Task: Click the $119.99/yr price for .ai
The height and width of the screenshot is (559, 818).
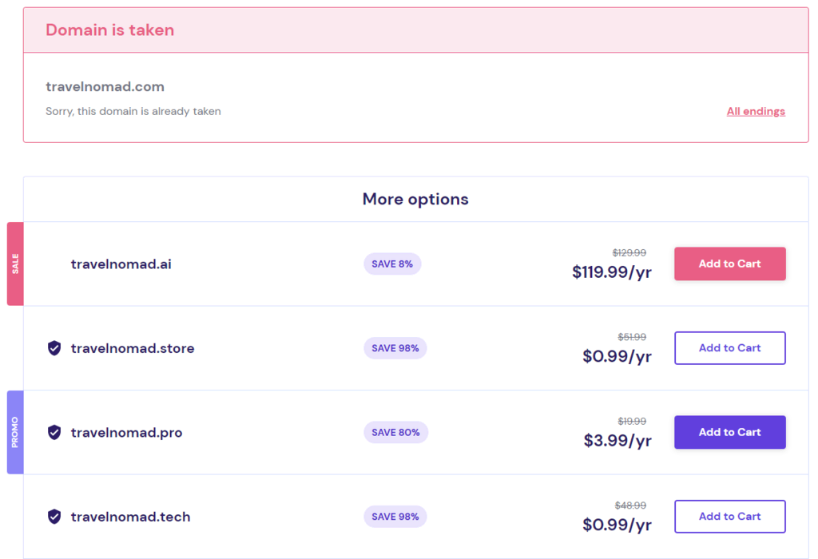Action: pyautogui.click(x=612, y=272)
